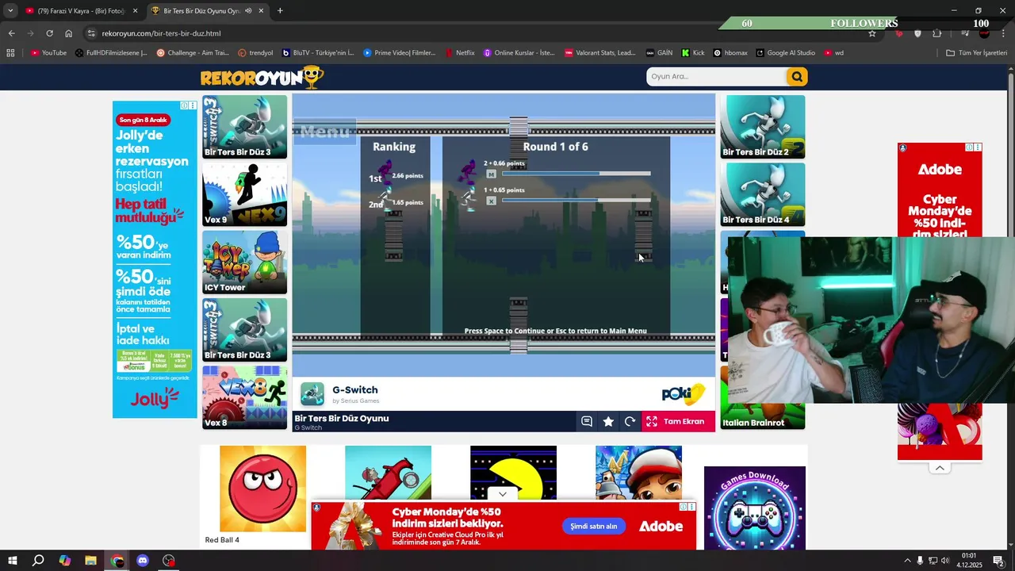Viewport: 1015px width, 571px height.
Task: Open the hbomax bookmark
Action: [x=730, y=53]
